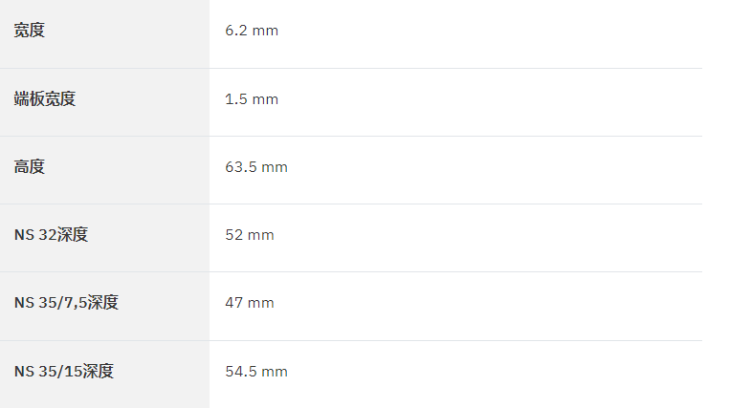The width and height of the screenshot is (730, 408).
Task: Click the empty area of the NS 35/15深度 row
Action: pyautogui.click(x=494, y=375)
